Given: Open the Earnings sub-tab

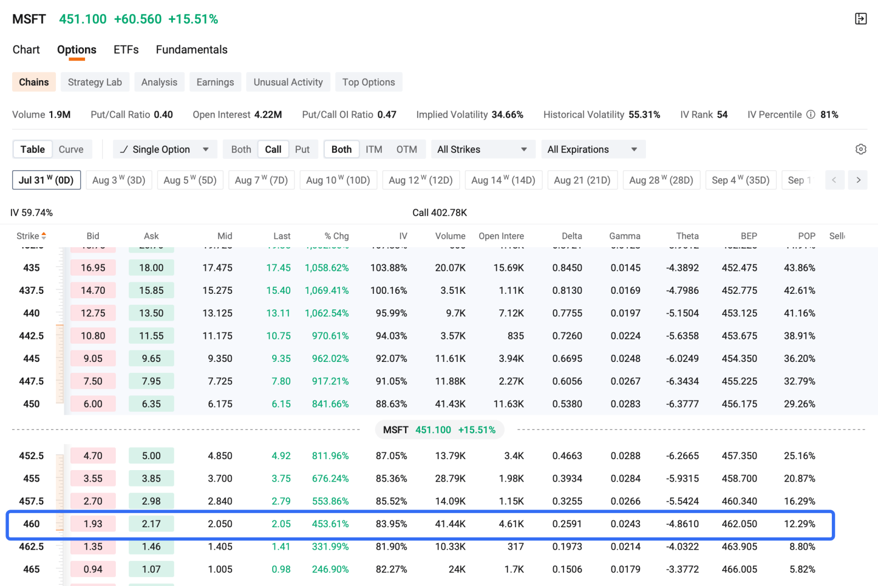Looking at the screenshot, I should 215,82.
